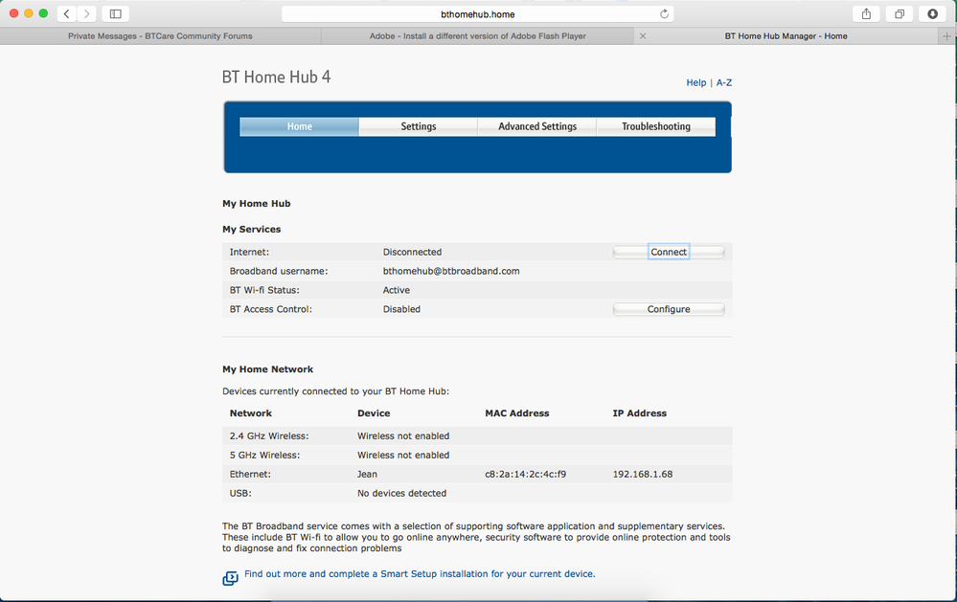Open the Smart Setup installation link
The width and height of the screenshot is (957, 602).
(420, 574)
